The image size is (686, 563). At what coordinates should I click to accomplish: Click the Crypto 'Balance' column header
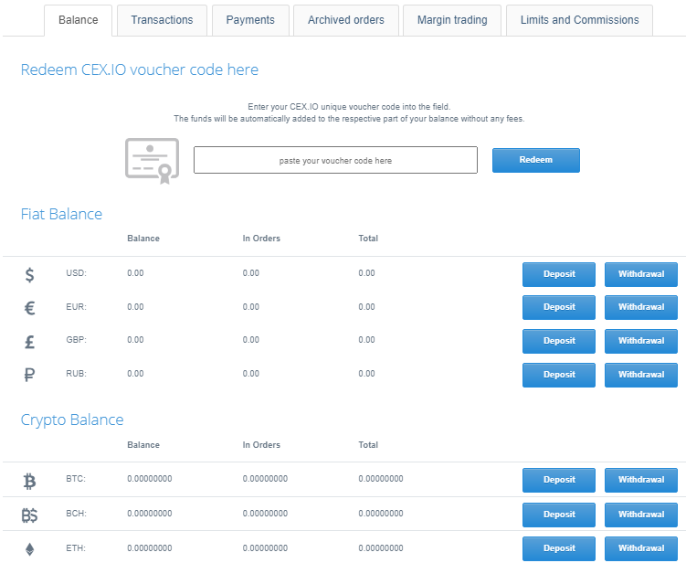(143, 445)
